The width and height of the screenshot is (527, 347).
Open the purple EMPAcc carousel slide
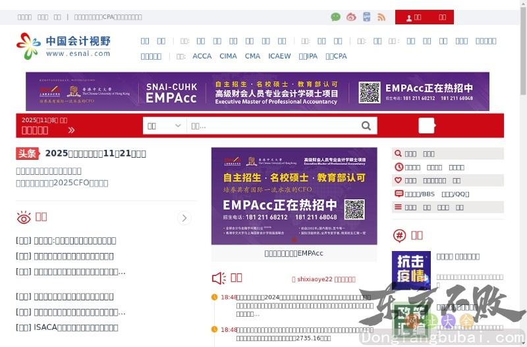294,196
